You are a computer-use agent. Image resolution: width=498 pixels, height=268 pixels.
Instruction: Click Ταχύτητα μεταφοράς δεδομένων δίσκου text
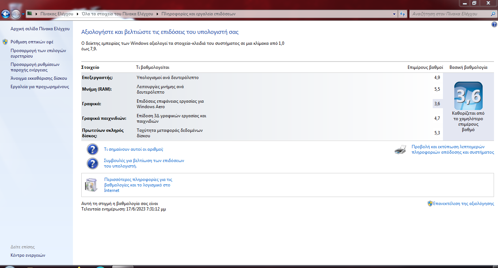point(170,133)
